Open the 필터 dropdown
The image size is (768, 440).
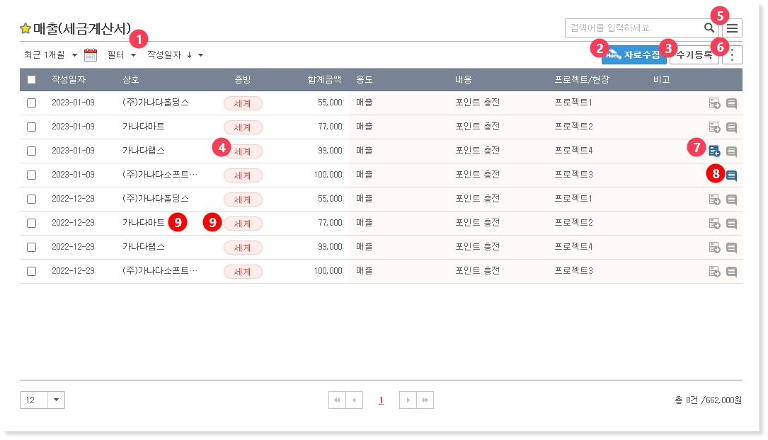[121, 55]
